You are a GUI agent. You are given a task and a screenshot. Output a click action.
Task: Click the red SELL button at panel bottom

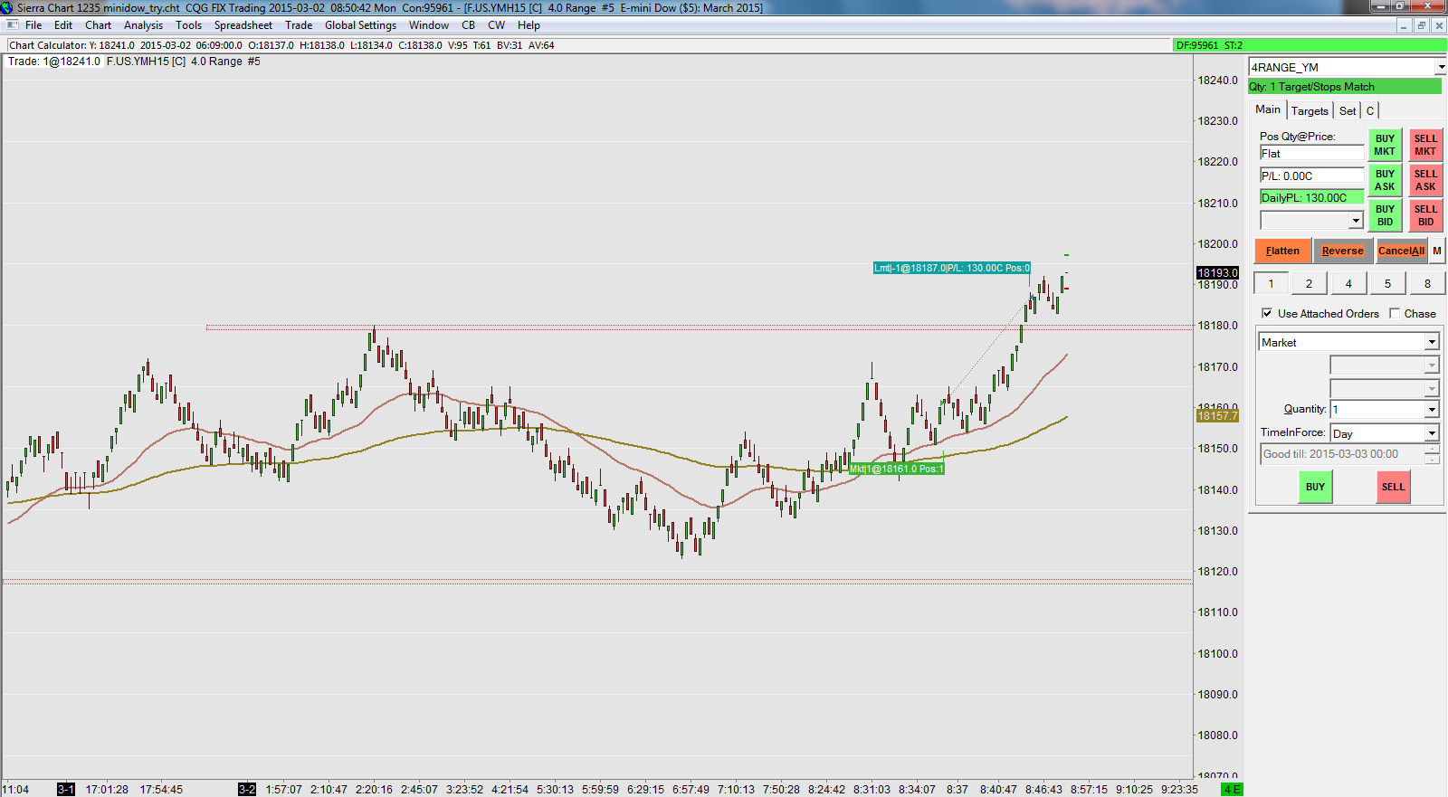tap(1393, 487)
